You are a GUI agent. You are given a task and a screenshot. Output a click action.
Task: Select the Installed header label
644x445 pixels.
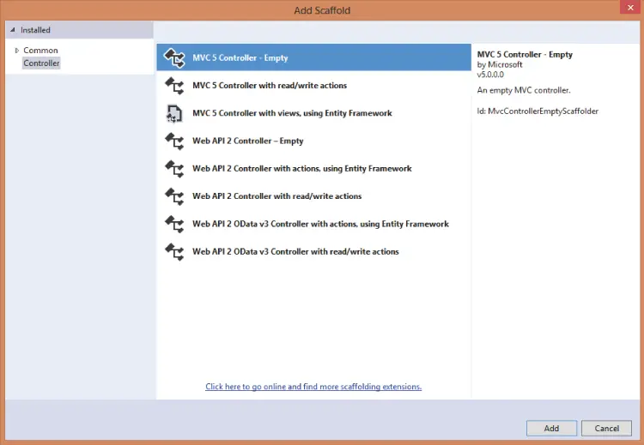35,30
